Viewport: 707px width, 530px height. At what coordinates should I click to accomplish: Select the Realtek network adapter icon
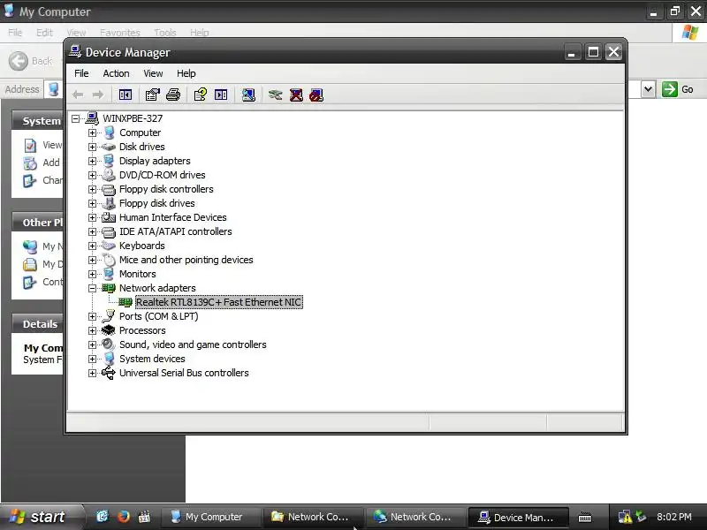[x=125, y=302]
